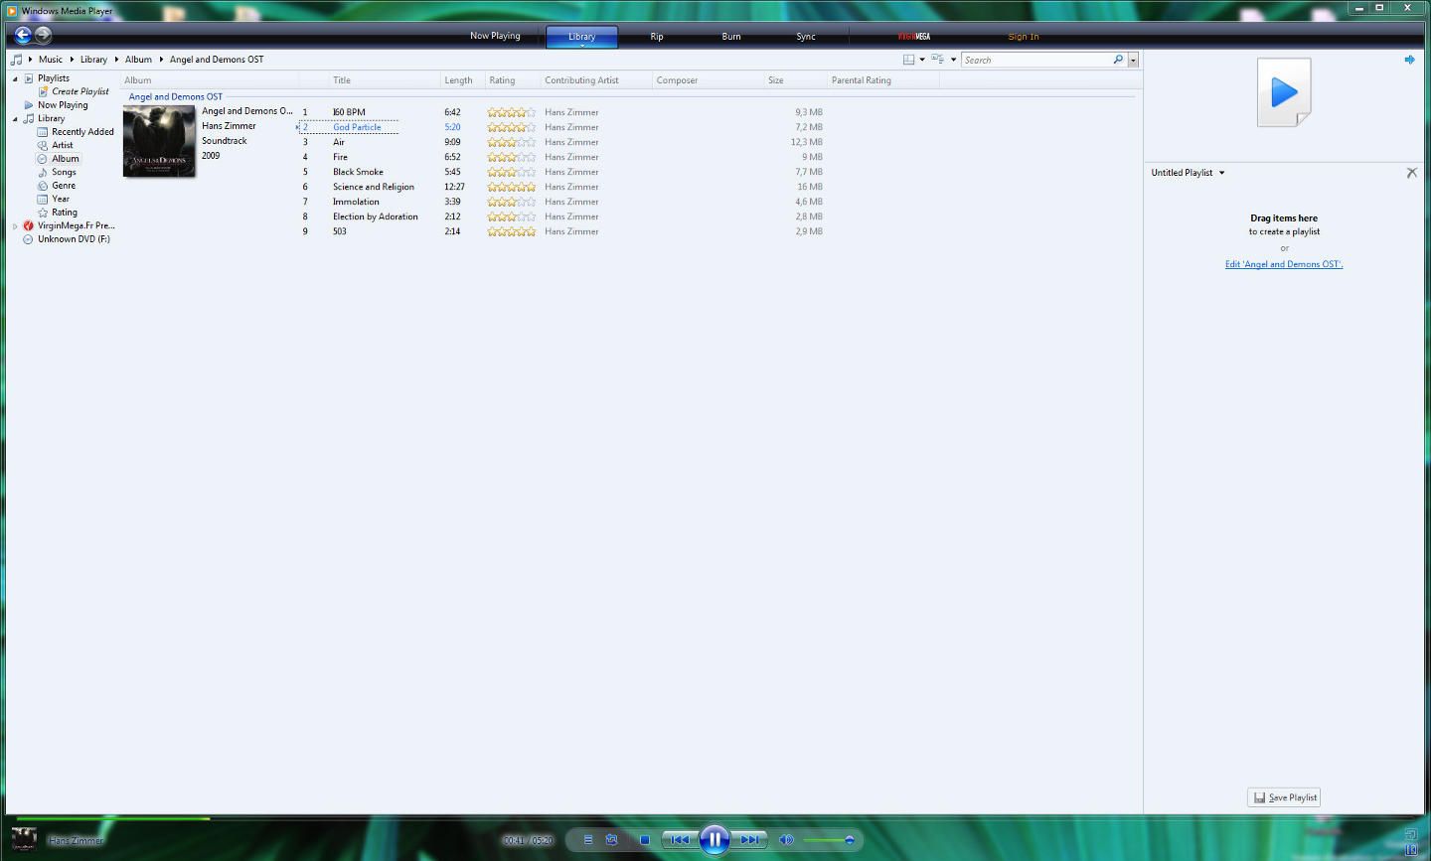
Task: Clear the list pane with X icon
Action: 1411,173
